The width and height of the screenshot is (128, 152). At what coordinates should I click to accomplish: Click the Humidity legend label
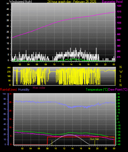pos(24,90)
